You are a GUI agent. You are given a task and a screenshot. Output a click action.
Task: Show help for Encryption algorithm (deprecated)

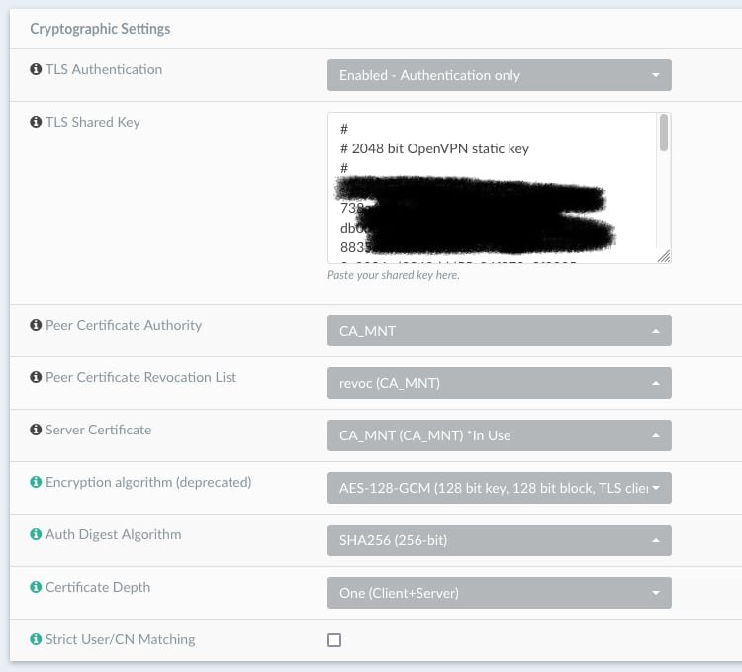click(37, 483)
